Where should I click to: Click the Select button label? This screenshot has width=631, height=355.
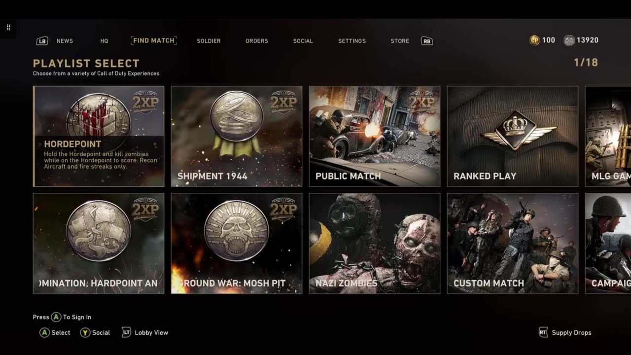[61, 333]
